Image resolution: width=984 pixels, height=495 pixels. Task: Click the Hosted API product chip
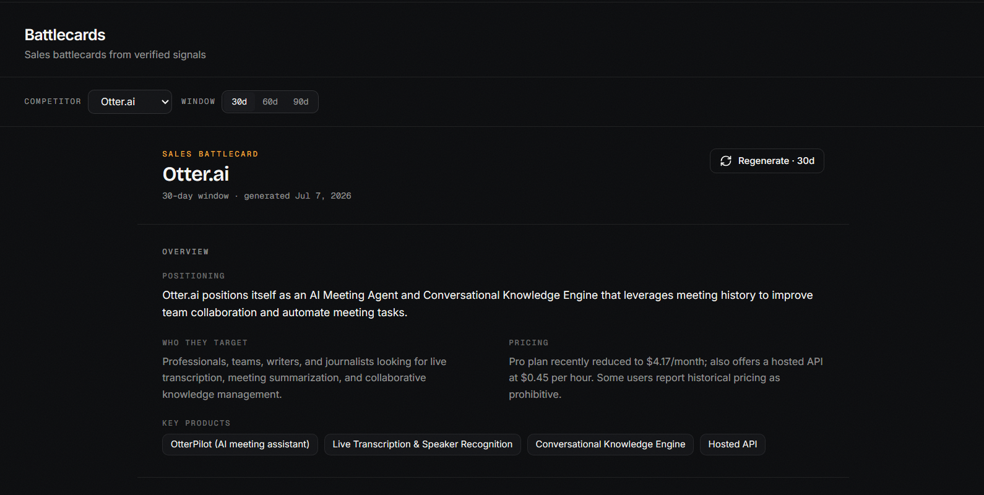pyautogui.click(x=733, y=444)
